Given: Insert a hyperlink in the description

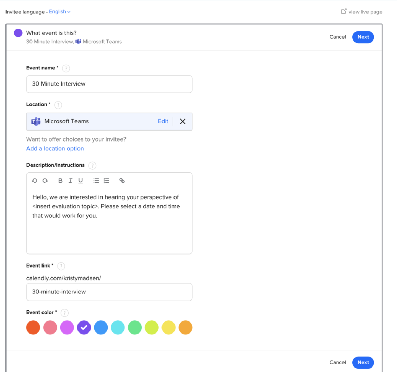Looking at the screenshot, I should (x=122, y=180).
